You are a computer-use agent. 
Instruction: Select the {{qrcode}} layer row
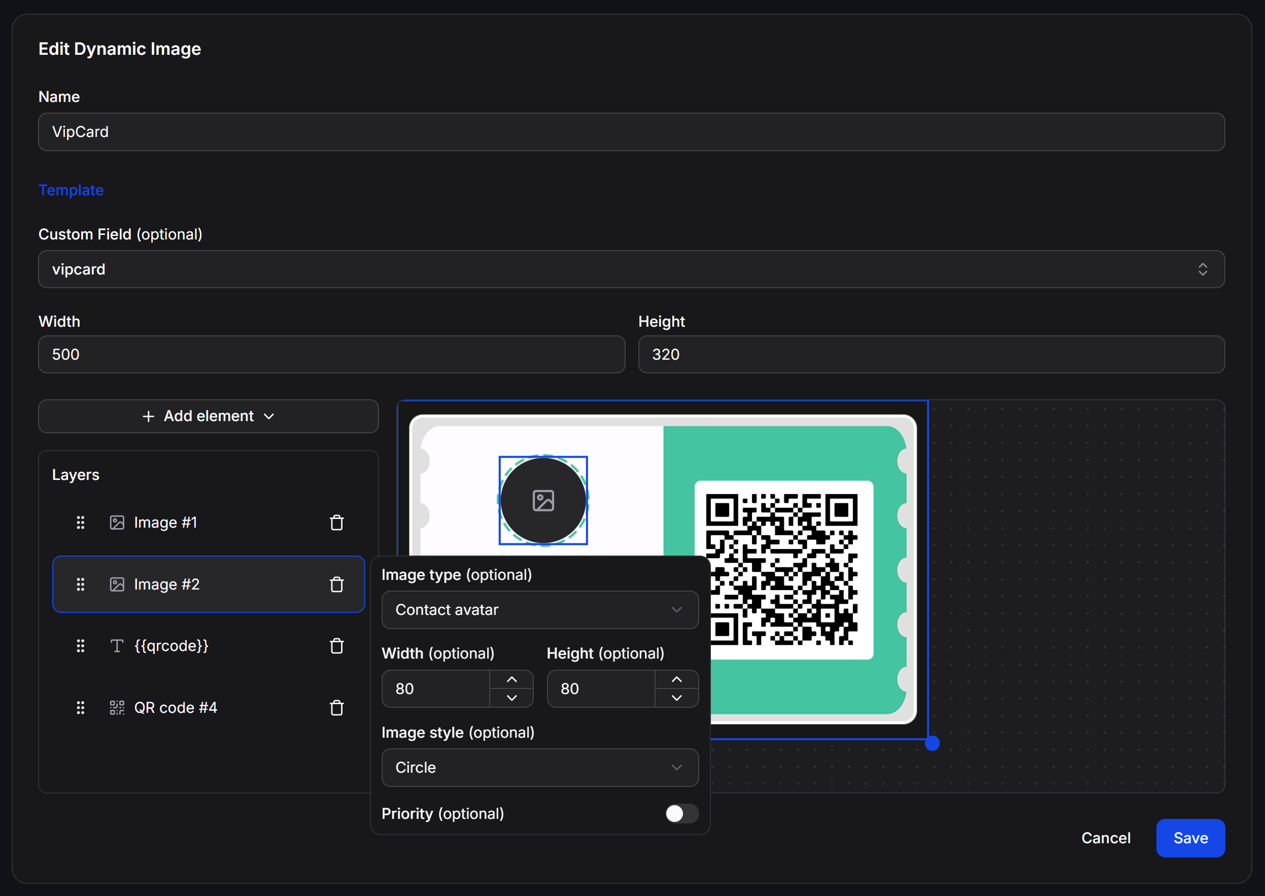tap(209, 646)
